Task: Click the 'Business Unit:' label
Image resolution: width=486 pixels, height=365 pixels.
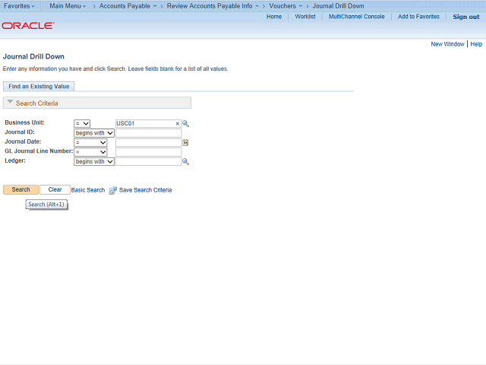Action: coord(25,122)
